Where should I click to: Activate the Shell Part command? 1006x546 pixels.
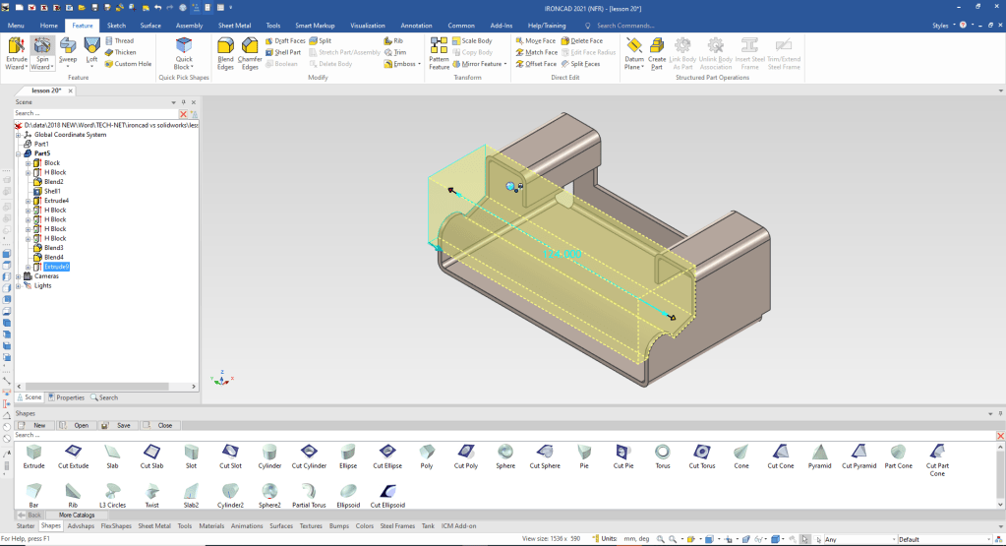point(283,52)
